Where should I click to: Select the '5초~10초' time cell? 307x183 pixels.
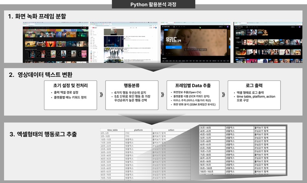tap(112, 136)
